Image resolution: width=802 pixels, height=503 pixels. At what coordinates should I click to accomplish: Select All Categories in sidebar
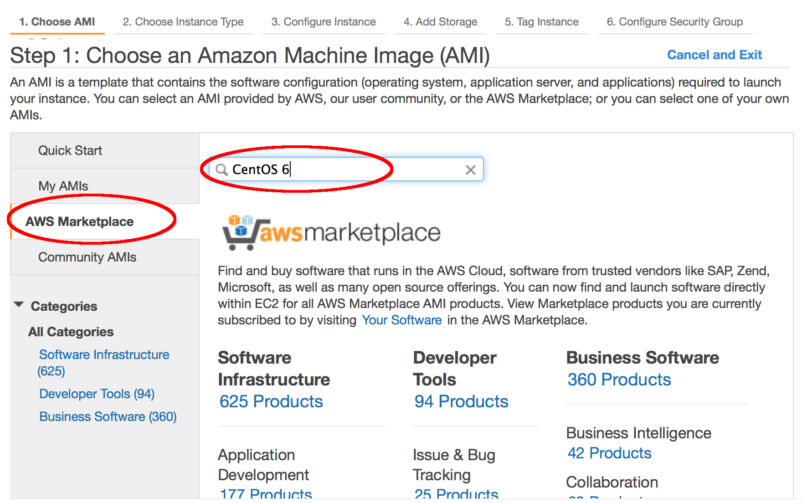coord(71,332)
